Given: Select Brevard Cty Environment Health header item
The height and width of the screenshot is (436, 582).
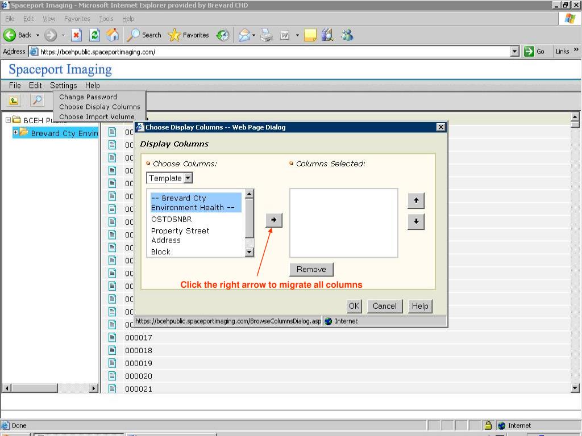Looking at the screenshot, I should [196, 203].
